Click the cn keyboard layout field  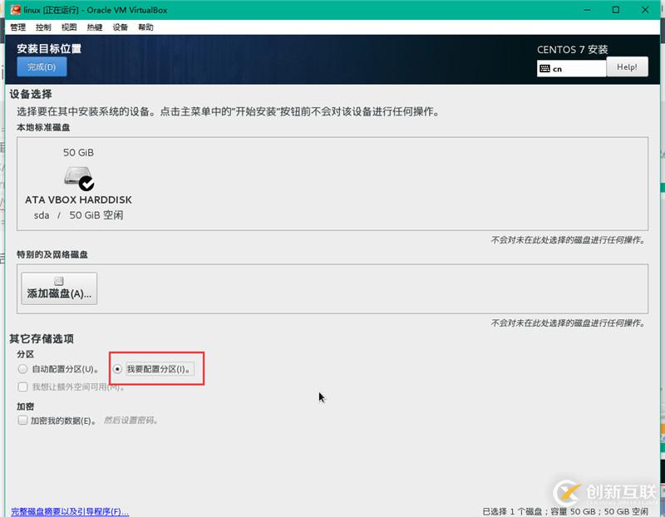571,69
